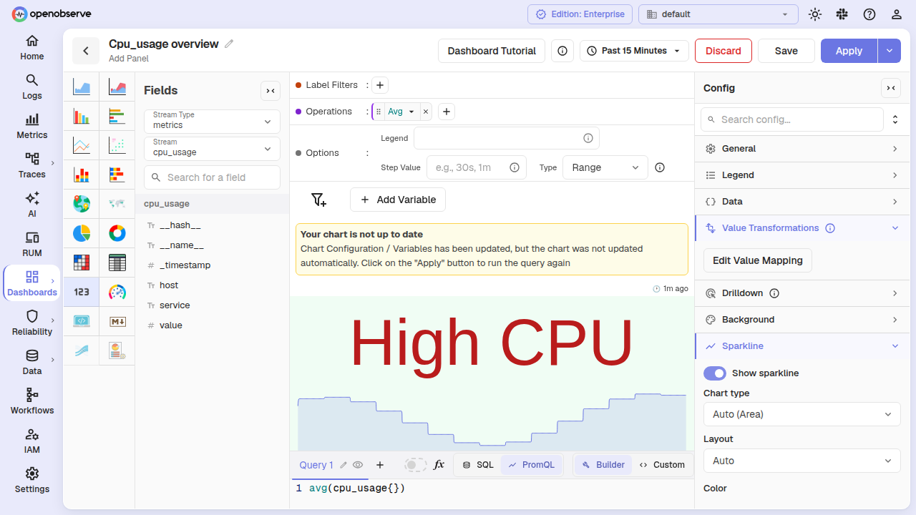Open Traces in sidebar
The image size is (916, 515).
coord(32,165)
